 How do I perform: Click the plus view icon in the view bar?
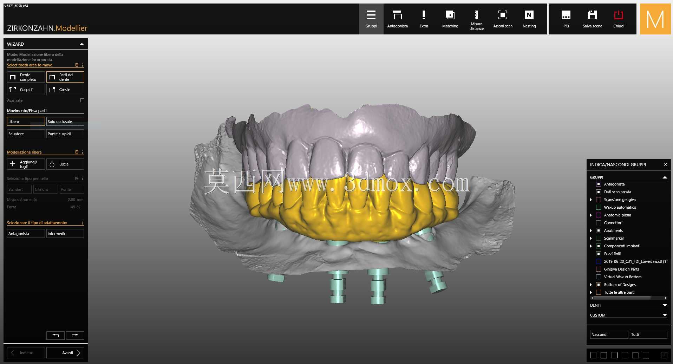click(664, 355)
